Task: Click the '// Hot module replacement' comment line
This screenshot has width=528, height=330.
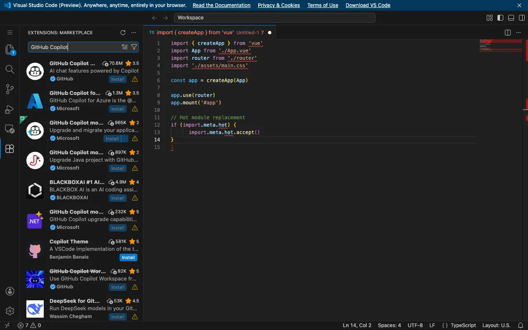Action: tap(208, 118)
